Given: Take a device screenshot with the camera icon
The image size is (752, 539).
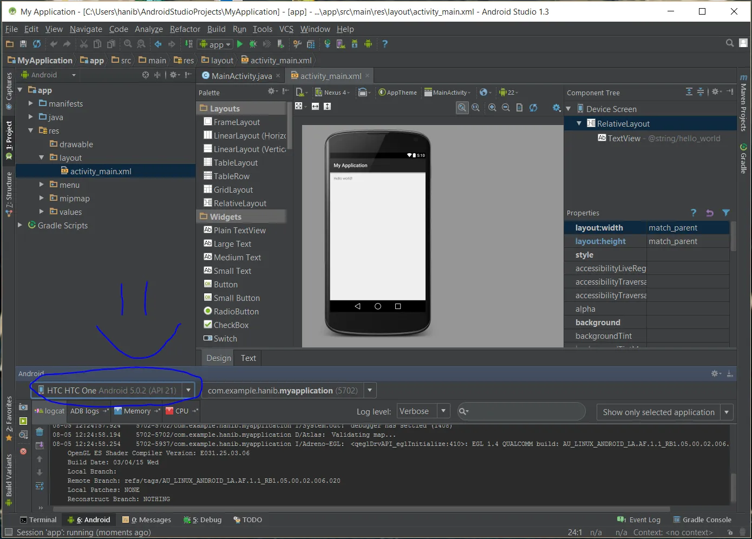Looking at the screenshot, I should pyautogui.click(x=23, y=407).
